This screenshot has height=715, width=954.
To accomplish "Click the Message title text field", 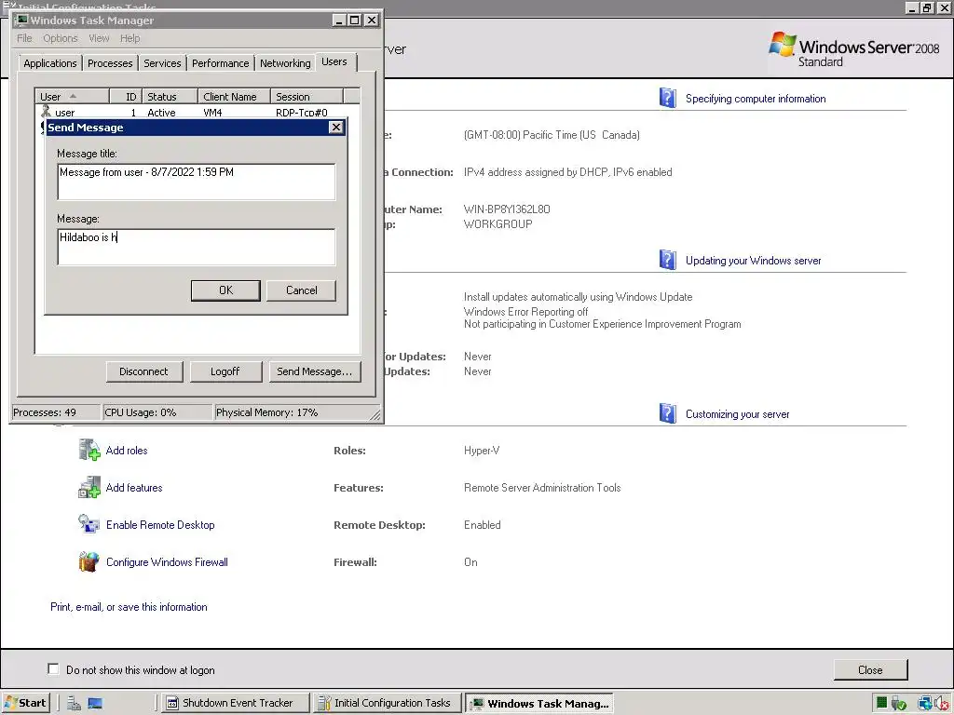I will coord(196,182).
